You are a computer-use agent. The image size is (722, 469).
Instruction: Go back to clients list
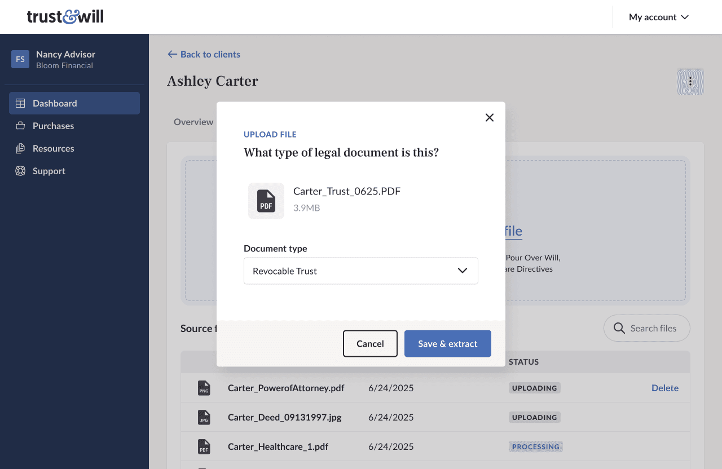204,54
